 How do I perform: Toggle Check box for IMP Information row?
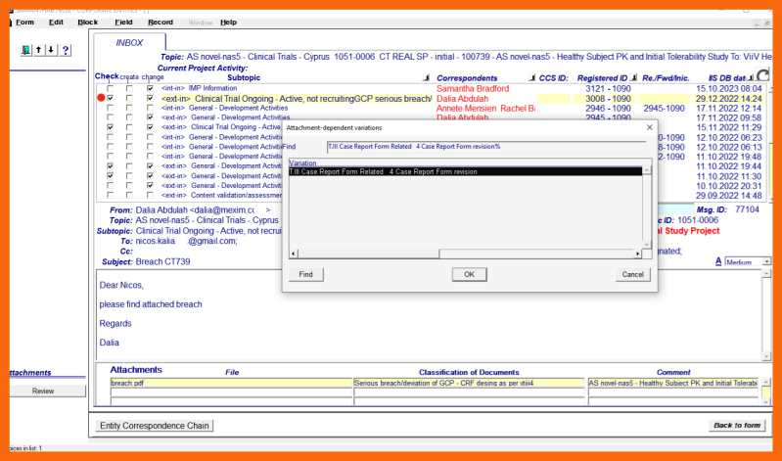111,88
